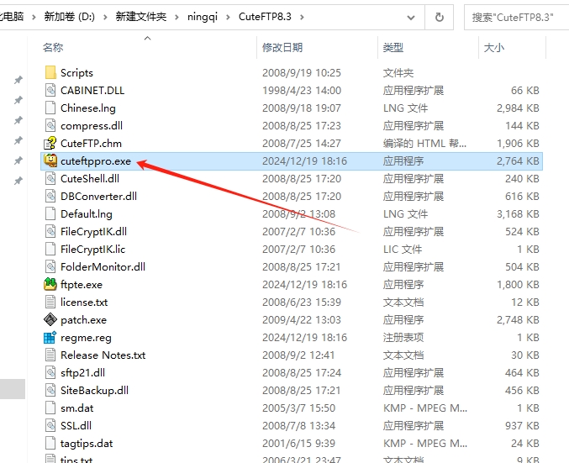
Task: Sort files by the 大小 column header
Action: coord(493,48)
